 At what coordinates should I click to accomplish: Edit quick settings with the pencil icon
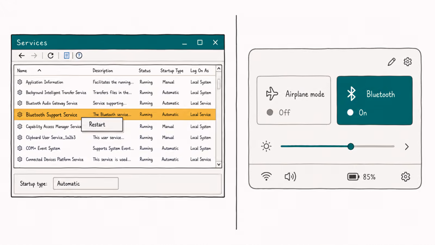click(391, 62)
